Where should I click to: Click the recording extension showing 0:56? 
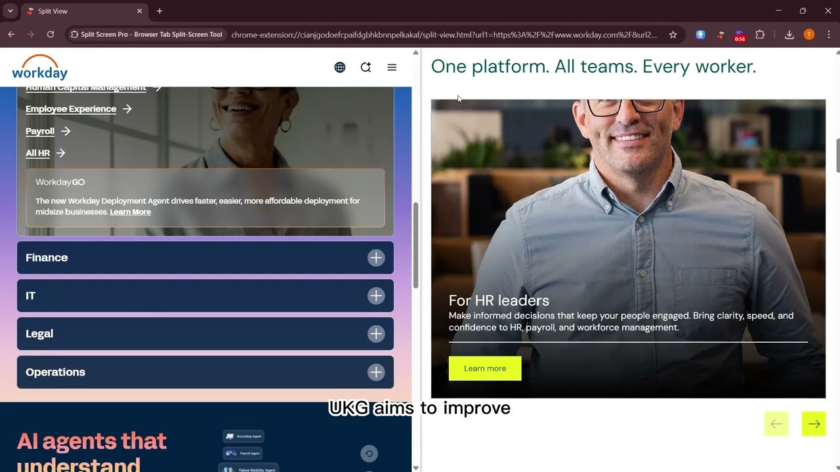pos(740,35)
